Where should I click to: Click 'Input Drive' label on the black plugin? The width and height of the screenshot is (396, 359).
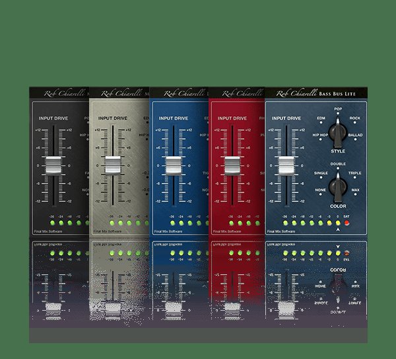(x=53, y=118)
